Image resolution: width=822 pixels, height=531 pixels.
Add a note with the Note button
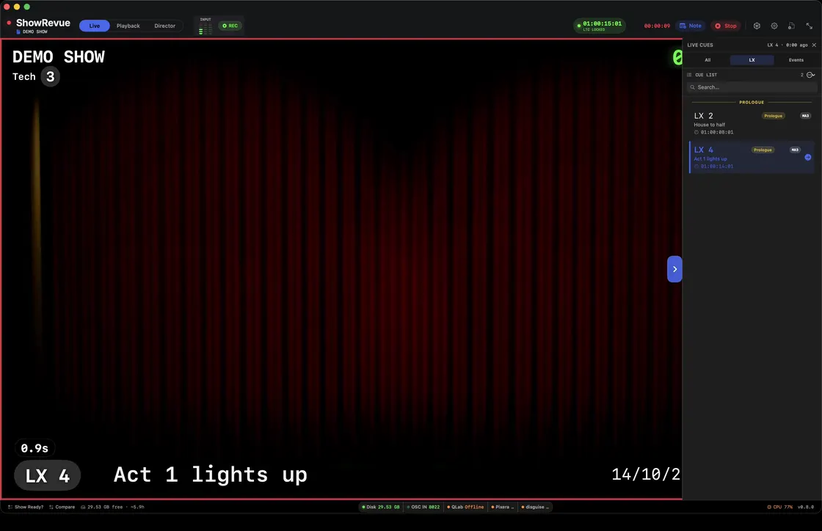coord(691,26)
